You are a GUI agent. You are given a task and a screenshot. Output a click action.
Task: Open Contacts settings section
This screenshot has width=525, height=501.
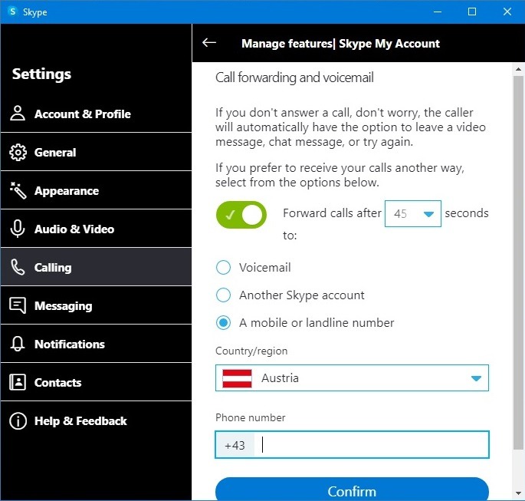[x=96, y=382]
